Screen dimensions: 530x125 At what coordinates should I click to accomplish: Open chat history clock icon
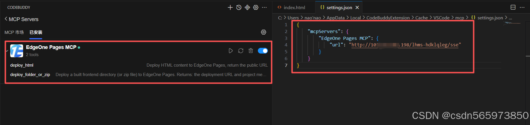pyautogui.click(x=239, y=7)
